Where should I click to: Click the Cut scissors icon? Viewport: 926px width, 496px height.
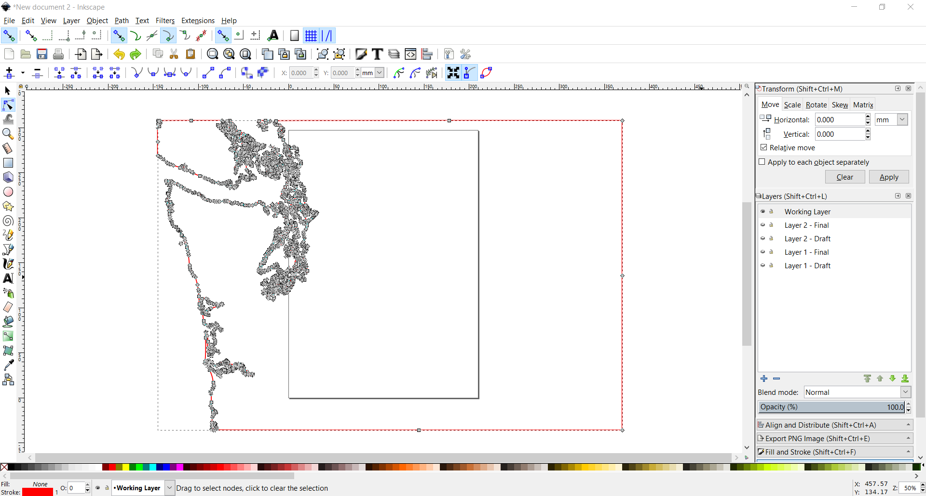[174, 54]
